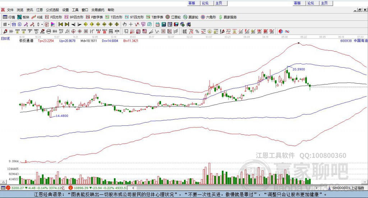Open the 设置 menu
Image resolution: width=368 pixels, height=198 pixels.
point(65,10)
